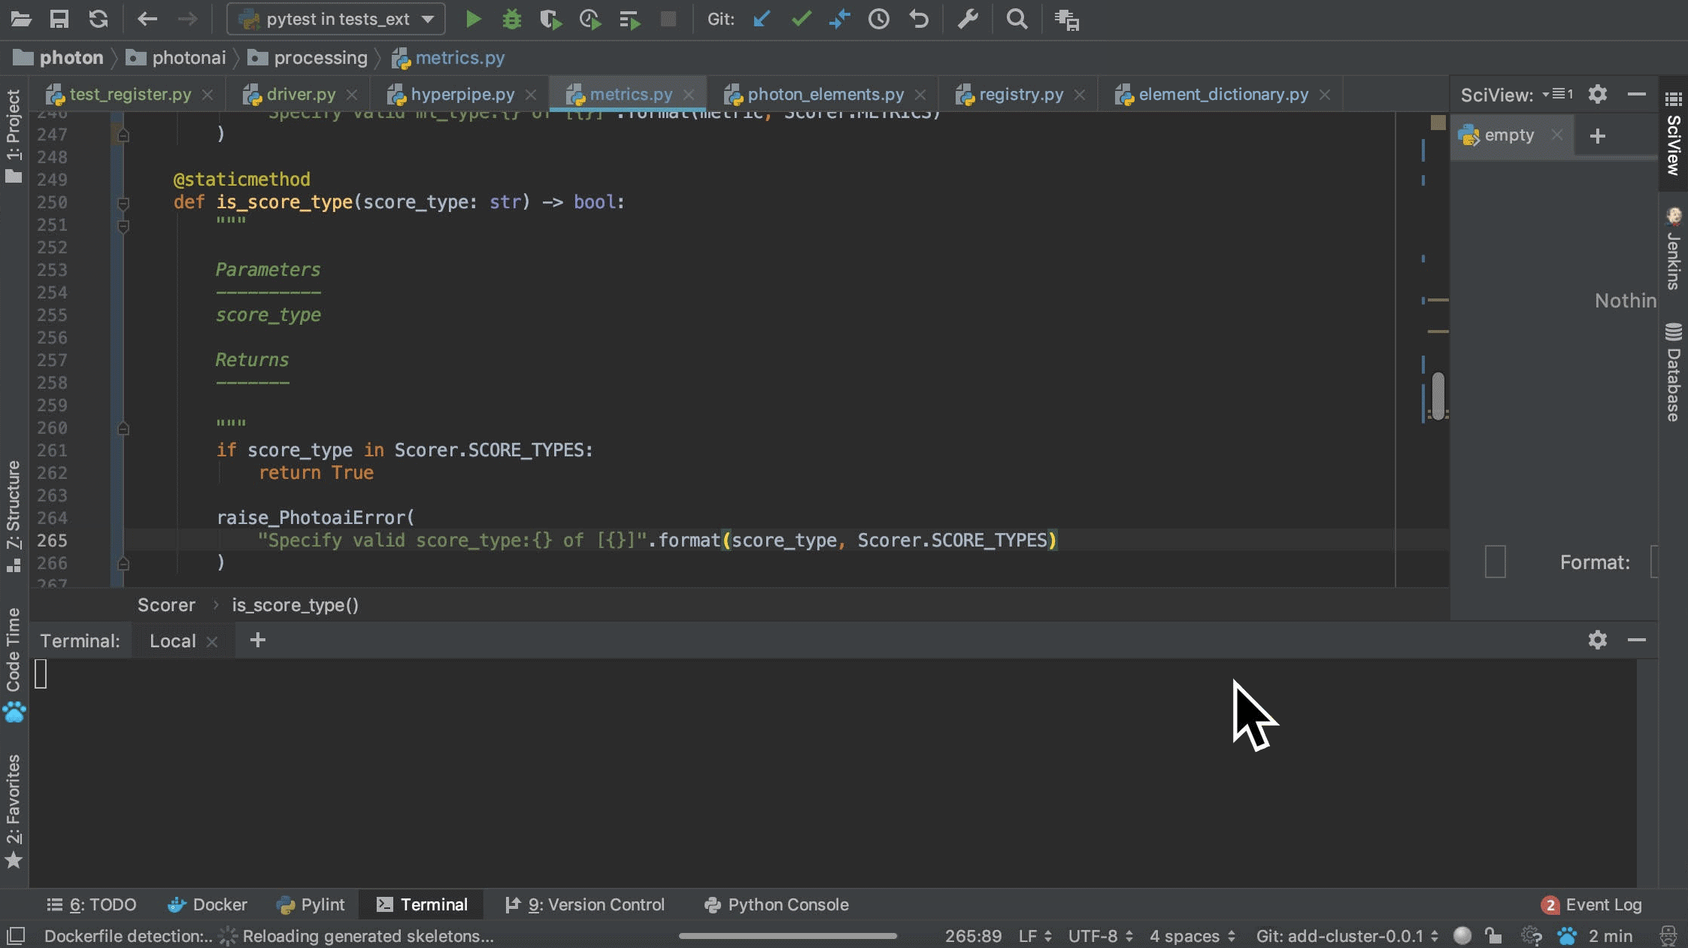The width and height of the screenshot is (1688, 948).
Task: Open the Docker tool window
Action: 207,904
